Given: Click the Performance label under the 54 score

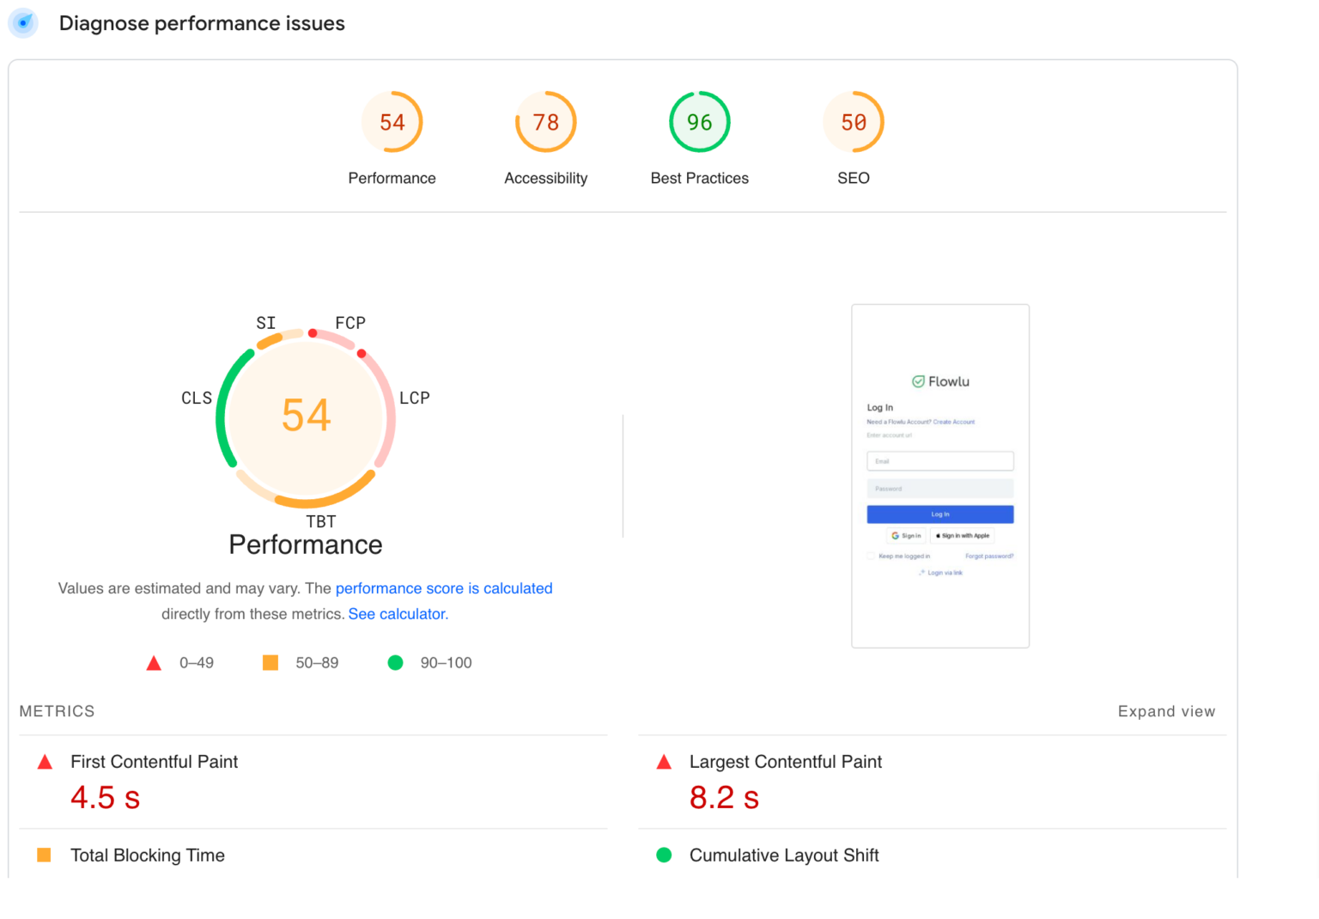Looking at the screenshot, I should 392,178.
